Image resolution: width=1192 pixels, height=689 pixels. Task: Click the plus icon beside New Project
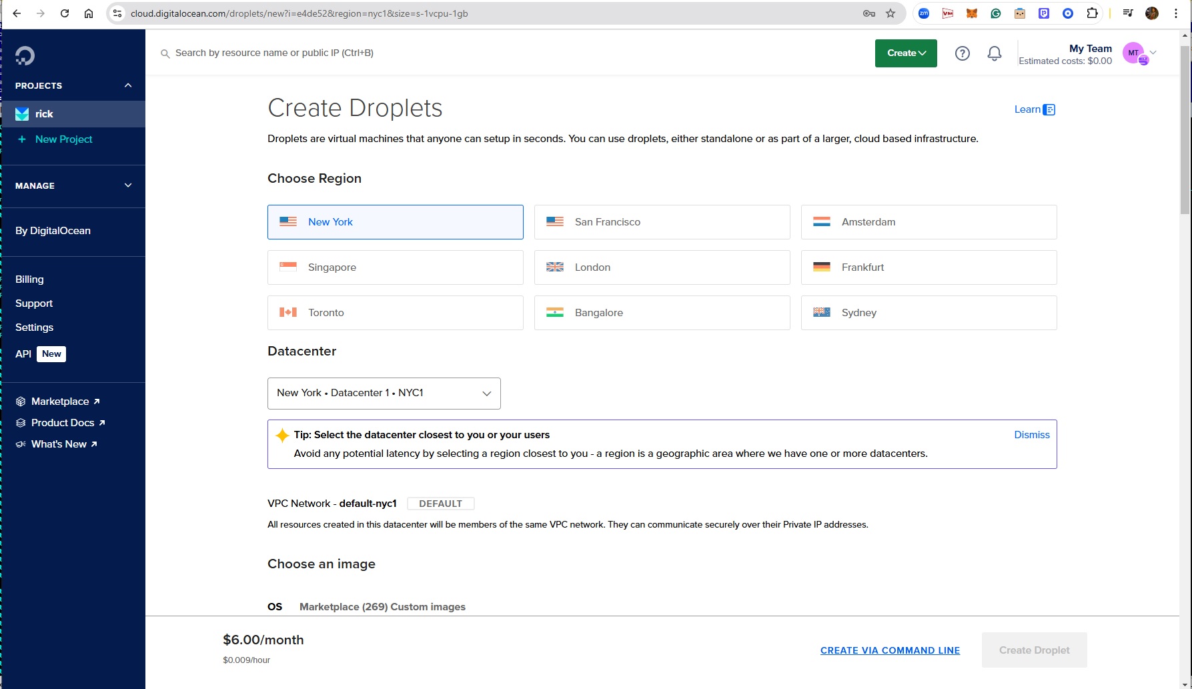(22, 139)
